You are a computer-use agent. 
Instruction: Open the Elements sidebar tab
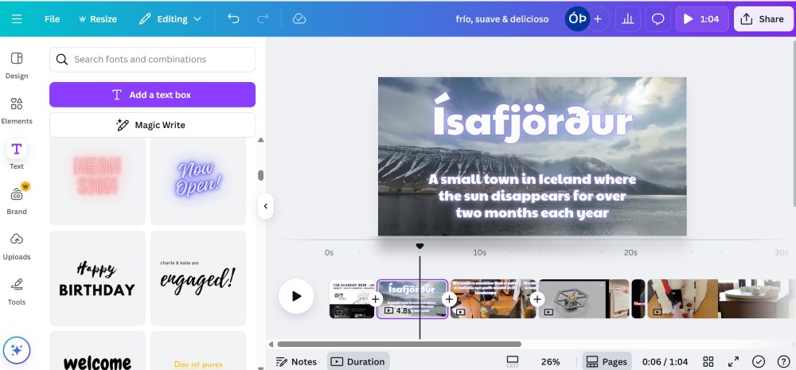17,110
